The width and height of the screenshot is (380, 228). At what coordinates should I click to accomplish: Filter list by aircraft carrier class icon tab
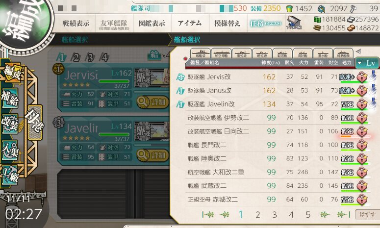221,53
